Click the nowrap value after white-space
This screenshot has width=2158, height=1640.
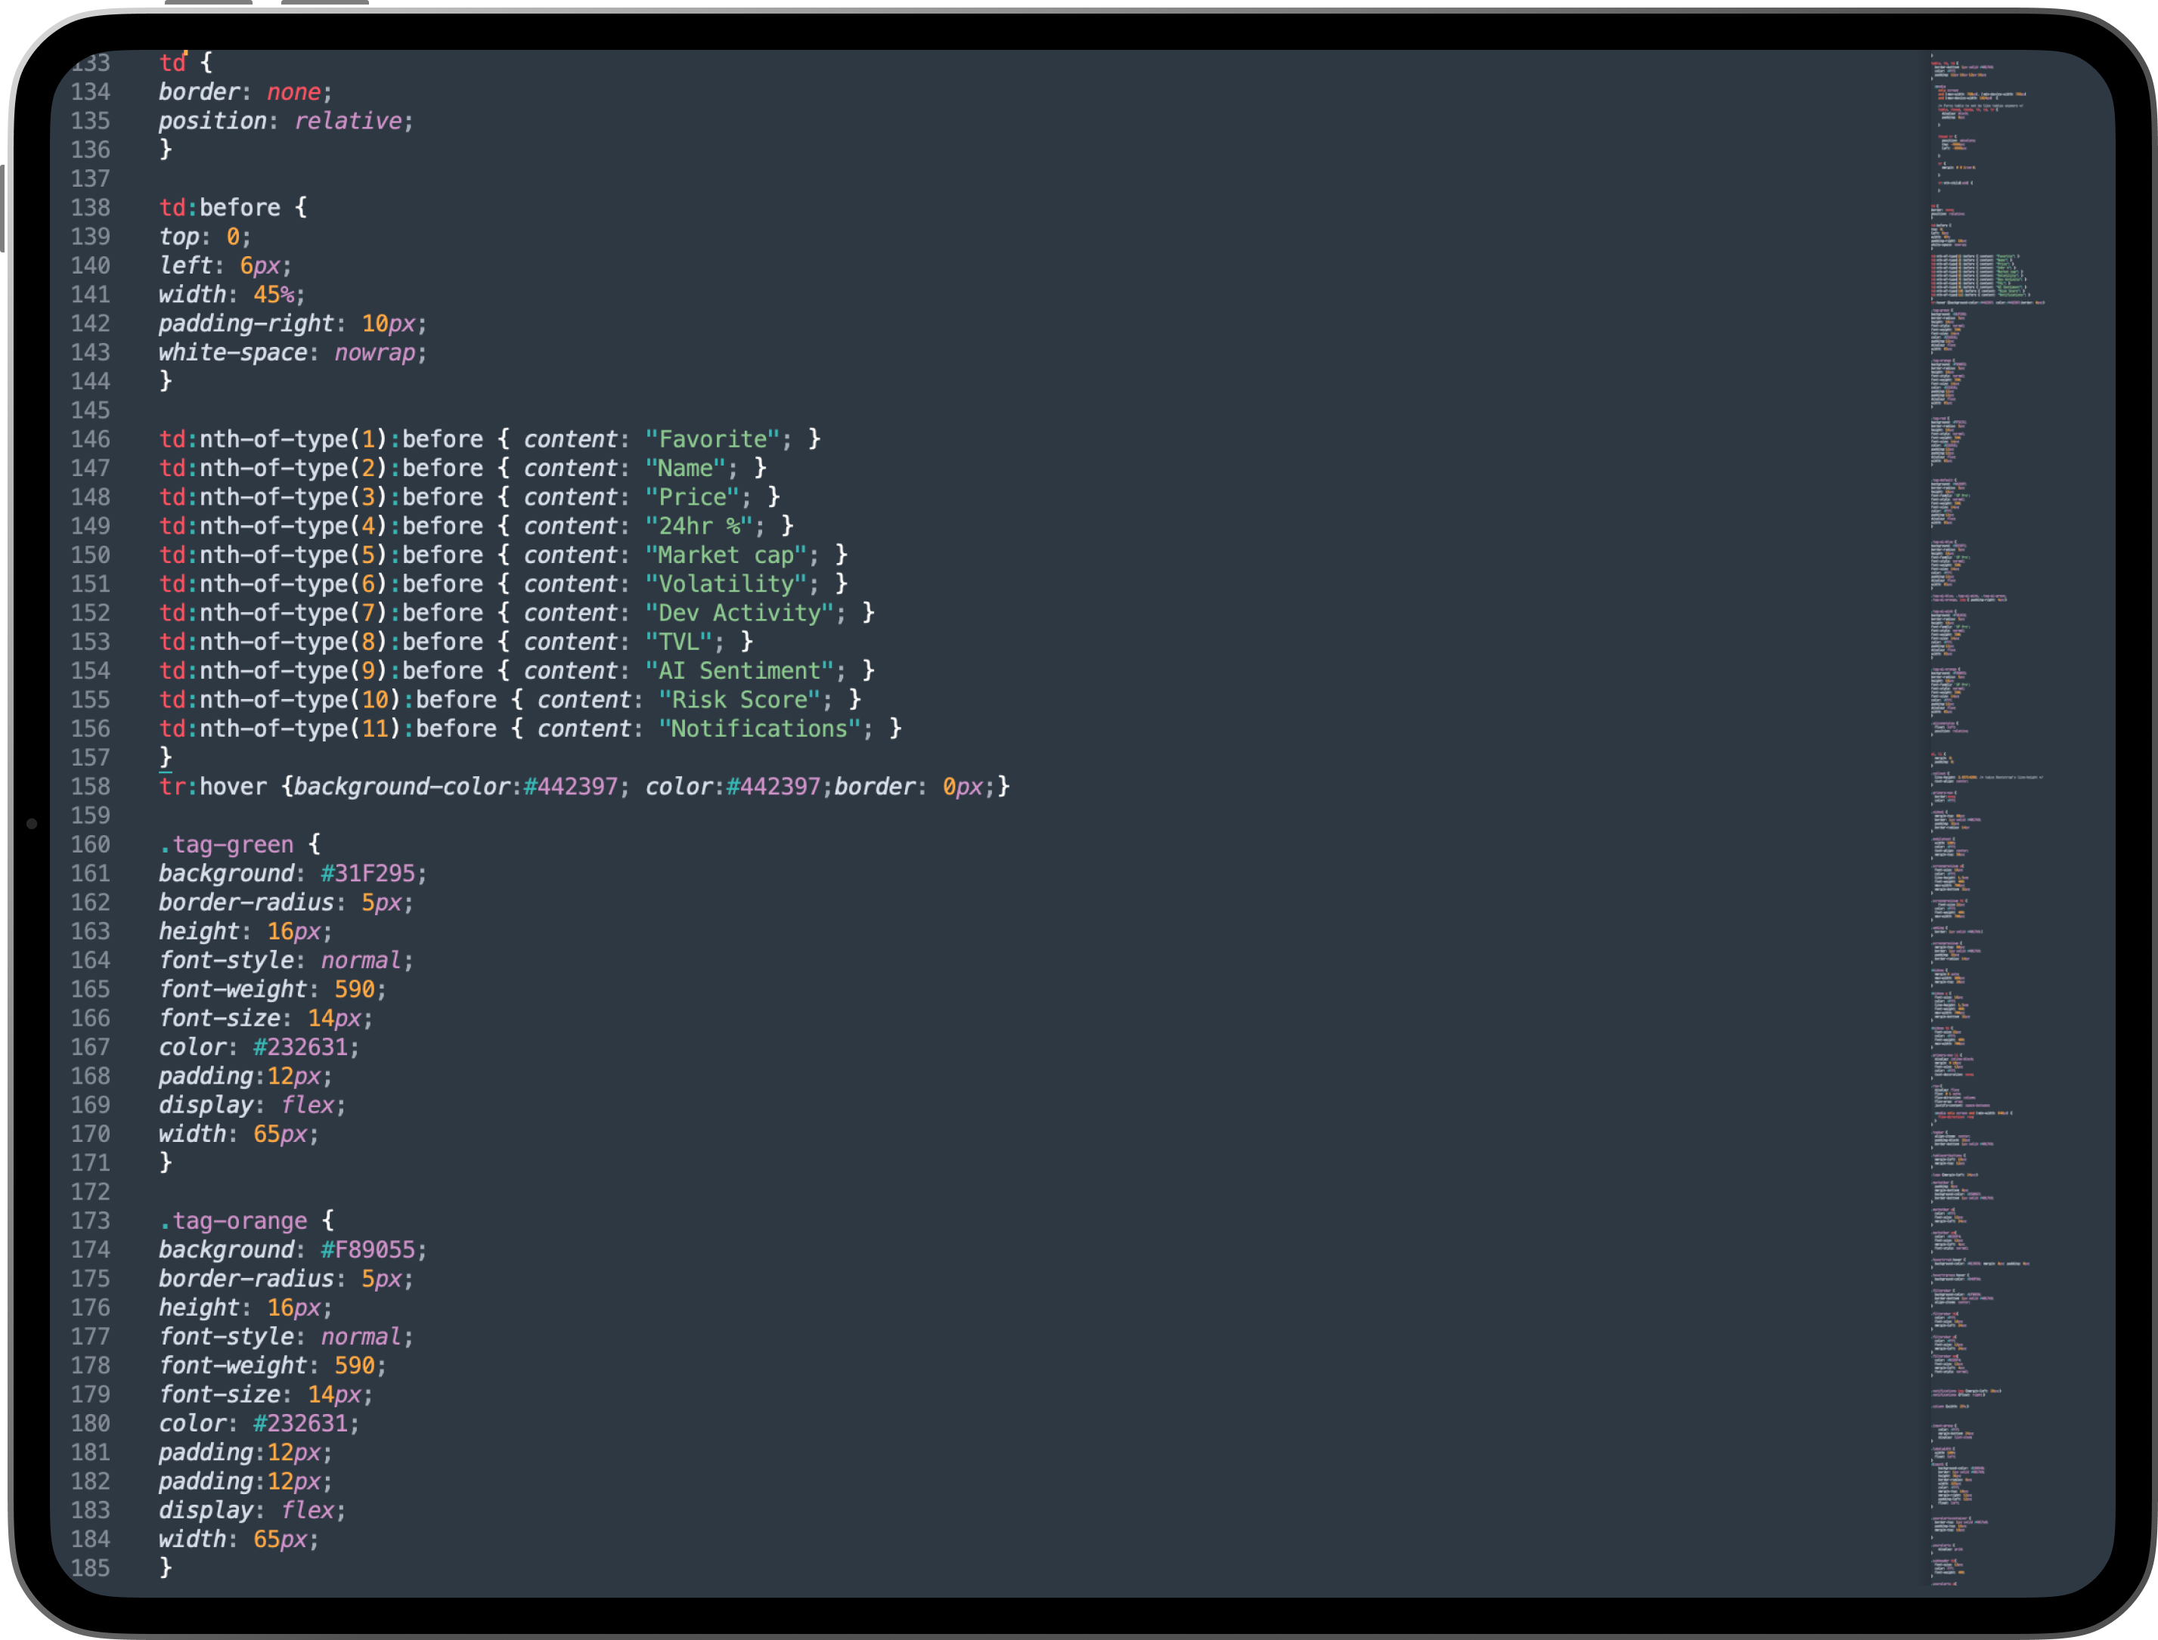(375, 352)
